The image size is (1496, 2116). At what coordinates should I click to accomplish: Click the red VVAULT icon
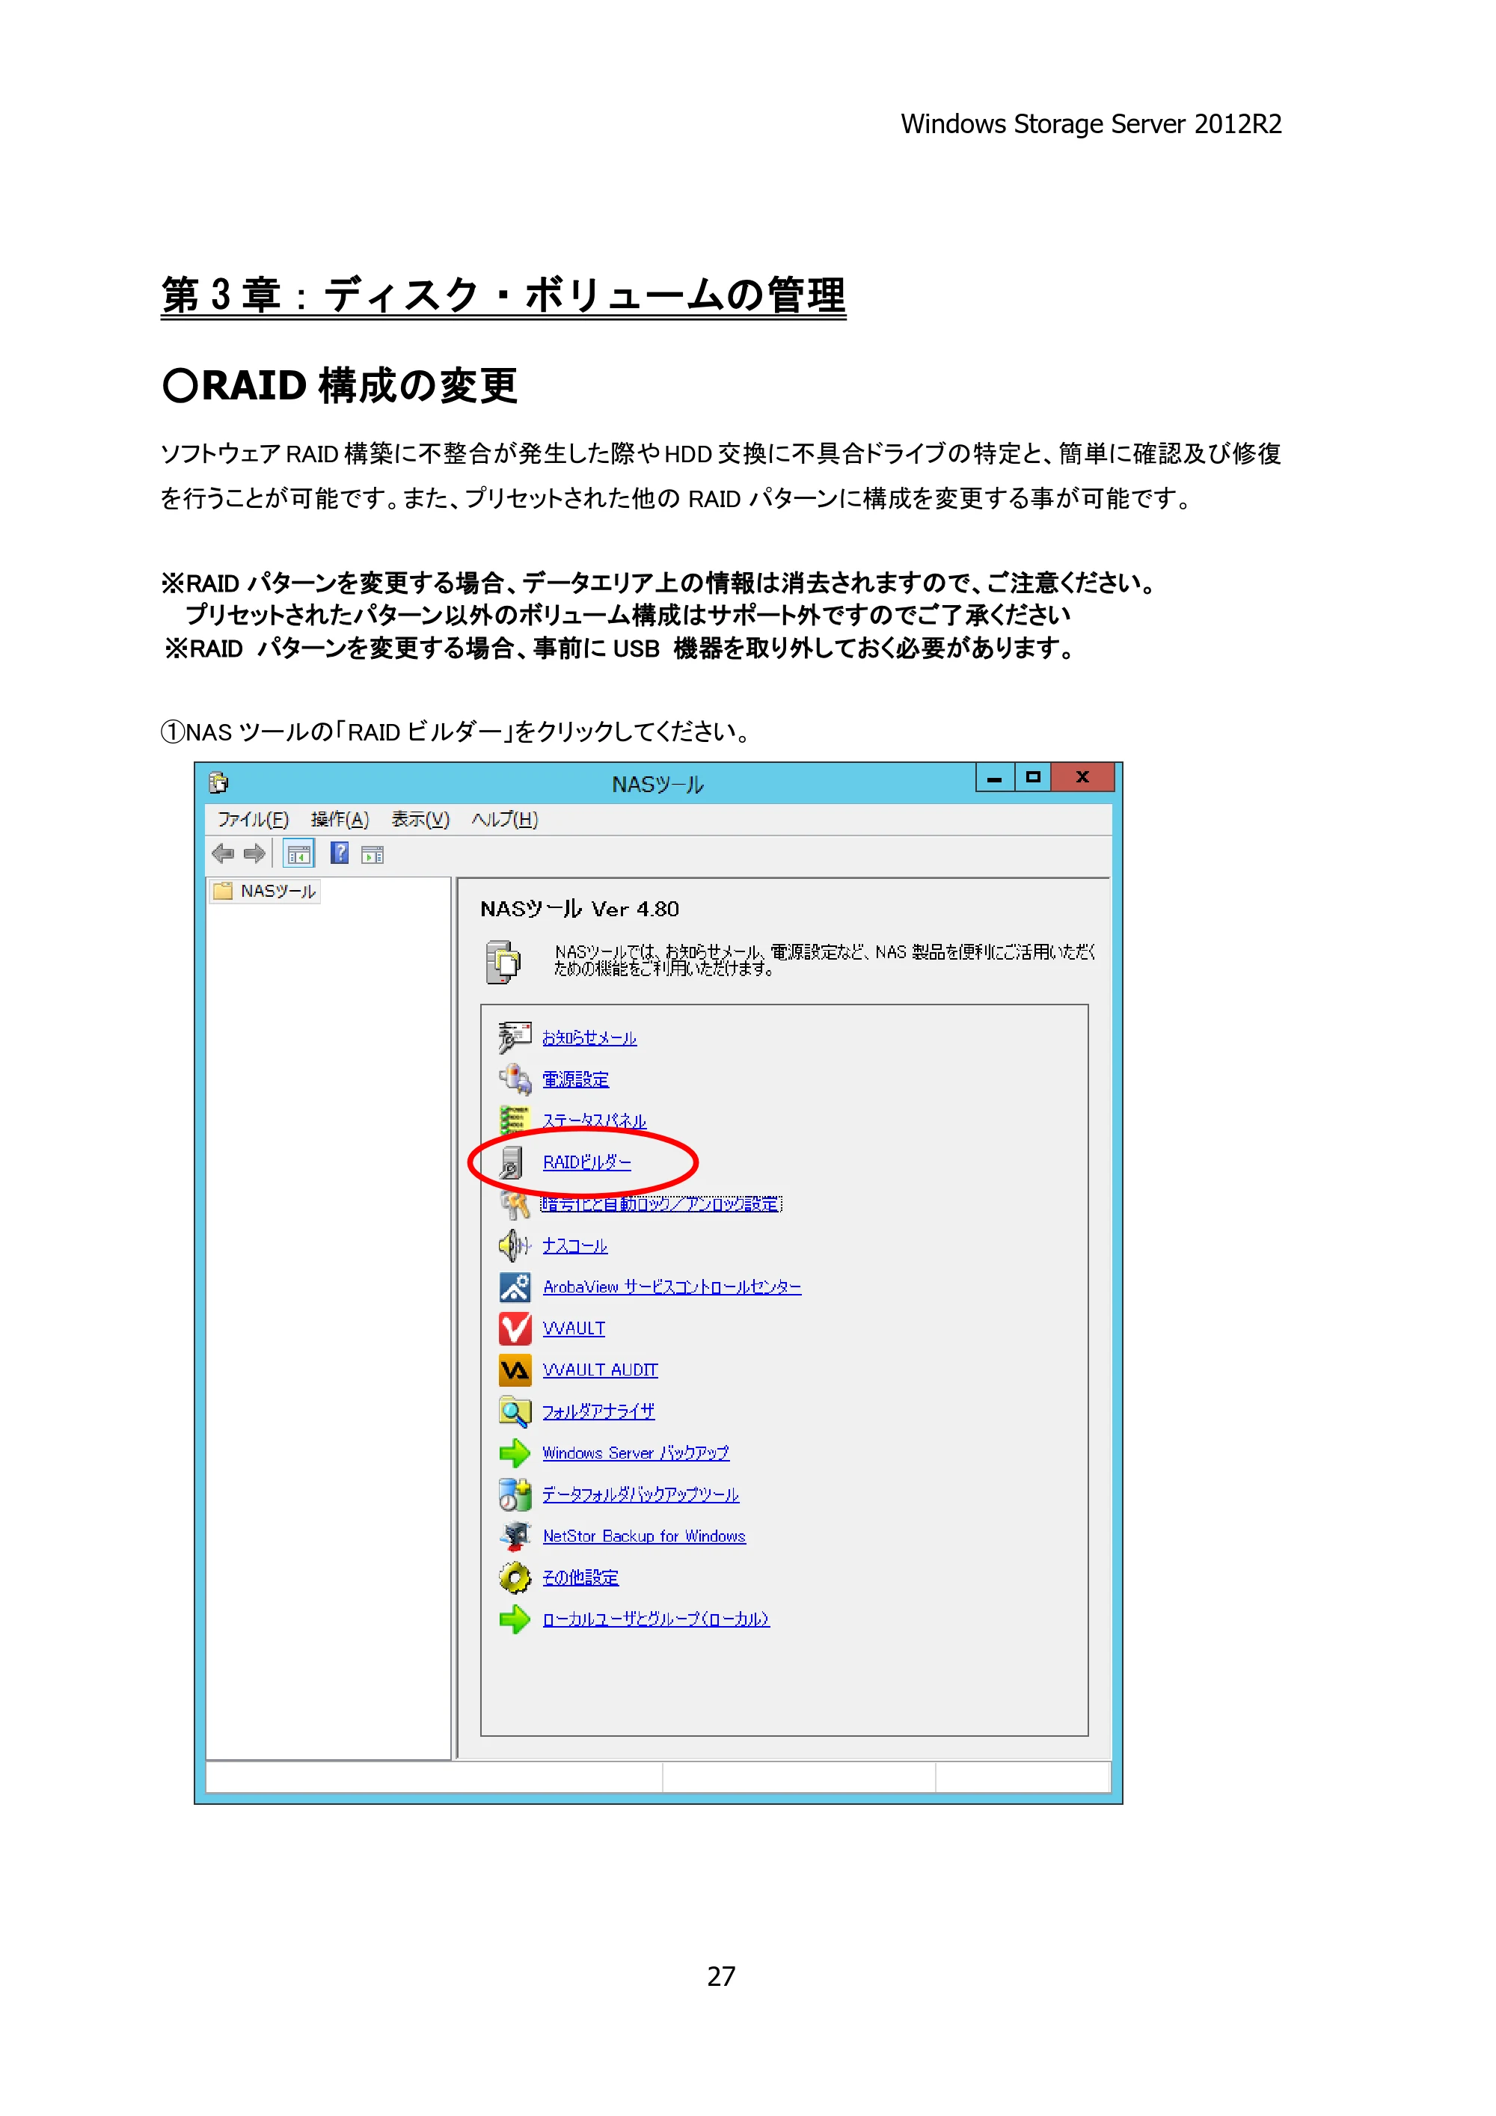click(515, 1328)
